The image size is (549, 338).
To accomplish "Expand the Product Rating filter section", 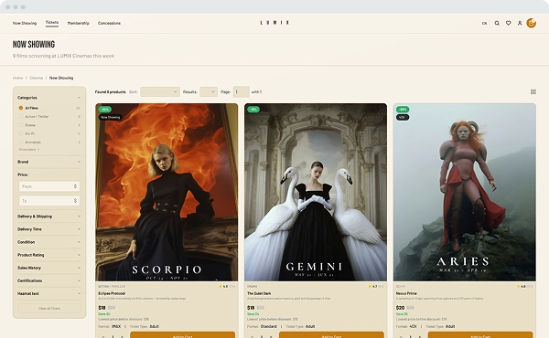I will 49,255.
